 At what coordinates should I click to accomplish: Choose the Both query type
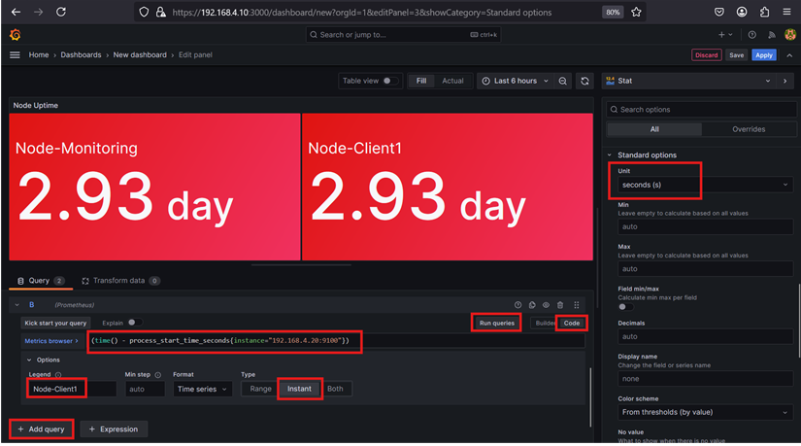tap(335, 389)
